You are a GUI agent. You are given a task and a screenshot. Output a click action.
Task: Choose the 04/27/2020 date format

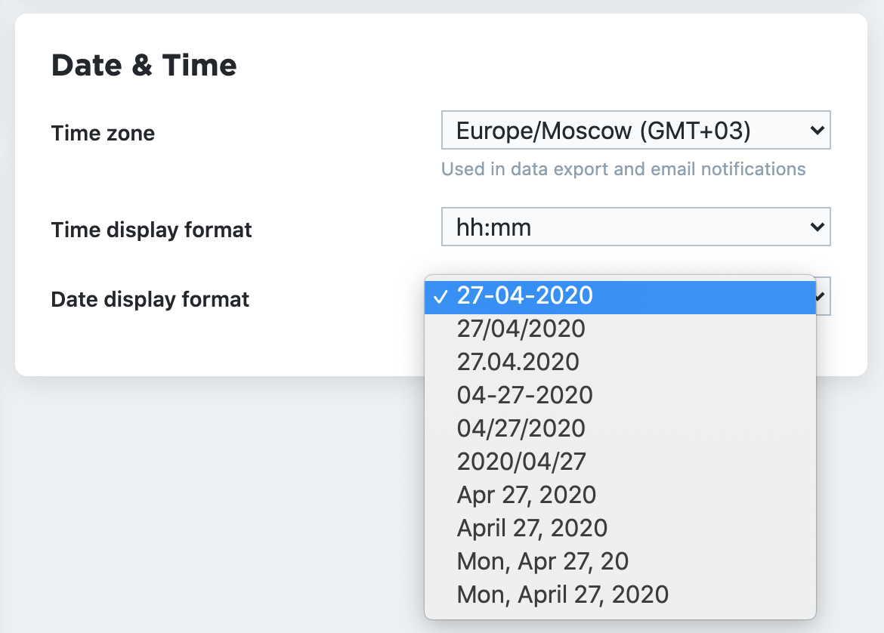521,428
